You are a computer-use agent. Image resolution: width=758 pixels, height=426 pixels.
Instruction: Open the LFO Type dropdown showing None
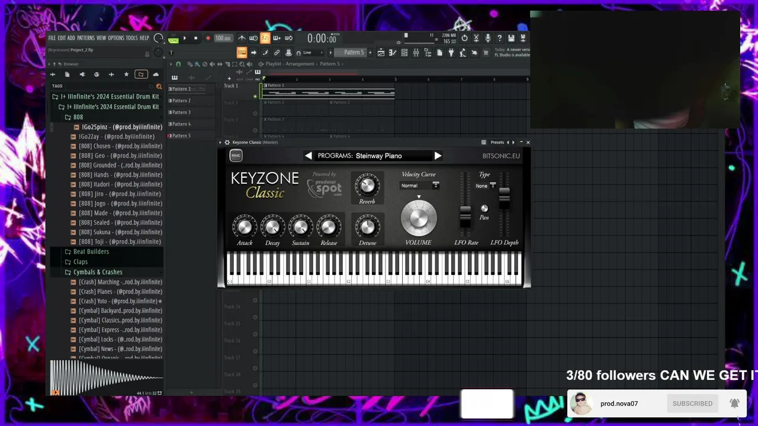pos(485,186)
